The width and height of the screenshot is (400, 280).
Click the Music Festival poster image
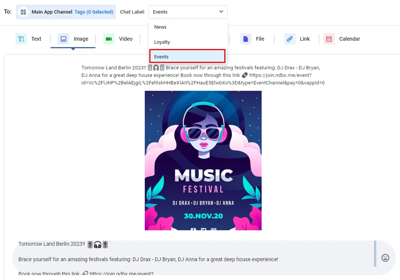coord(203,161)
